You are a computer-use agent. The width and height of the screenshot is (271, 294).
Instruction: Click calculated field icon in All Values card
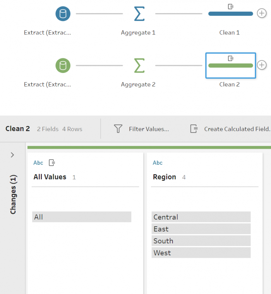point(52,163)
